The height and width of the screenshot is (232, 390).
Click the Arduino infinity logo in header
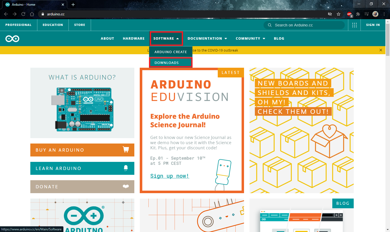12,39
